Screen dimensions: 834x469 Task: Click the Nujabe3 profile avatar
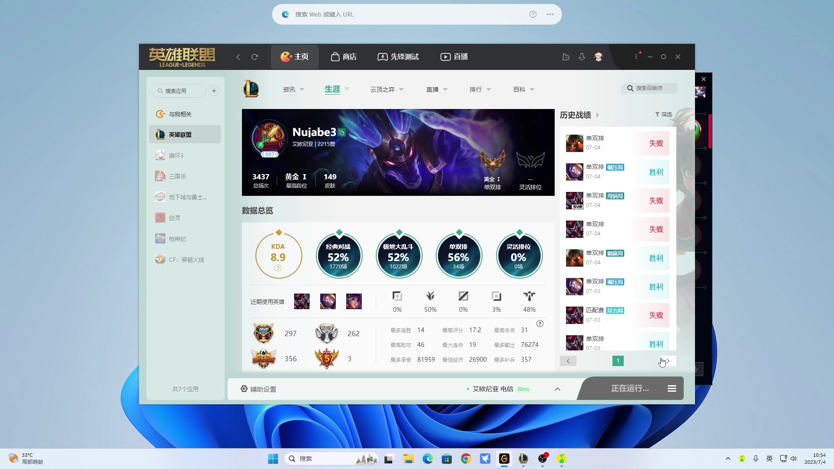(x=269, y=138)
